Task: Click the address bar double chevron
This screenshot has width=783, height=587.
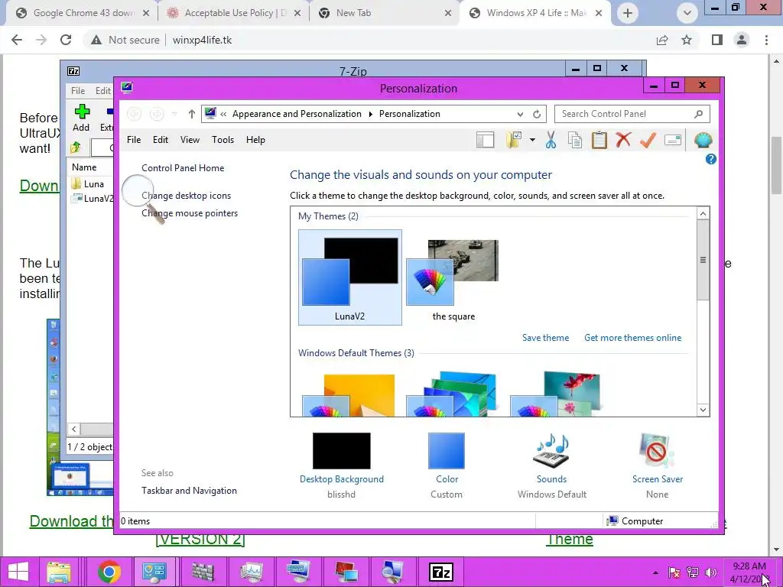Action: [223, 115]
